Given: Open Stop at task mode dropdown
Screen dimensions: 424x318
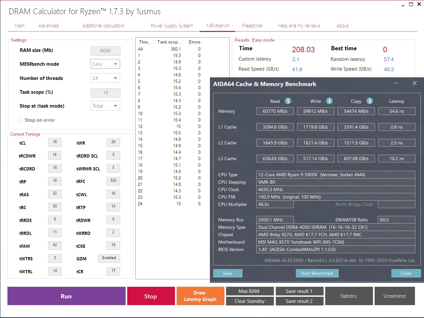Looking at the screenshot, I should tap(105, 106).
